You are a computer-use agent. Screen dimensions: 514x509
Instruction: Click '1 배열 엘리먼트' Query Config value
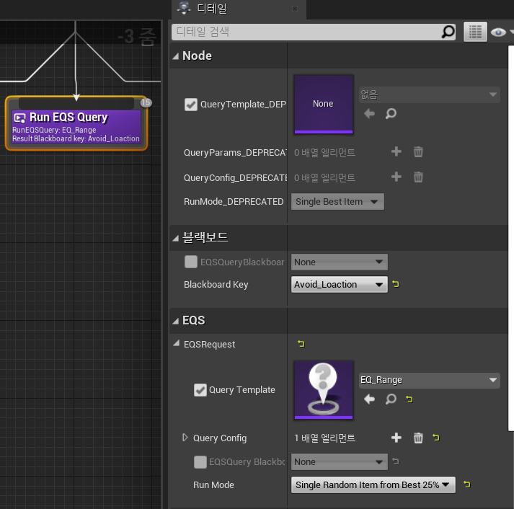(x=324, y=438)
